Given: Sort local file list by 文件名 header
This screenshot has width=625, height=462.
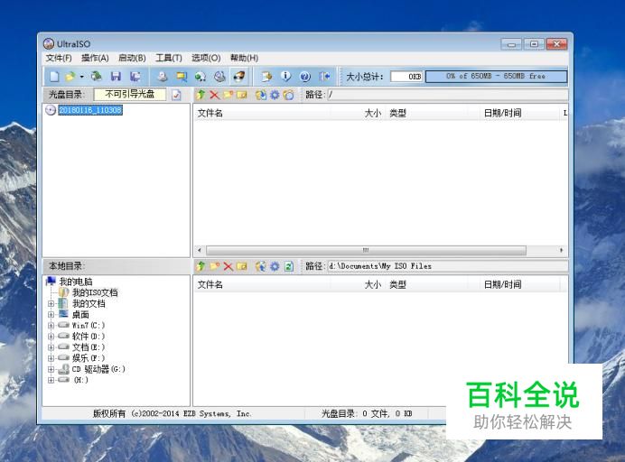Looking at the screenshot, I should coord(262,285).
